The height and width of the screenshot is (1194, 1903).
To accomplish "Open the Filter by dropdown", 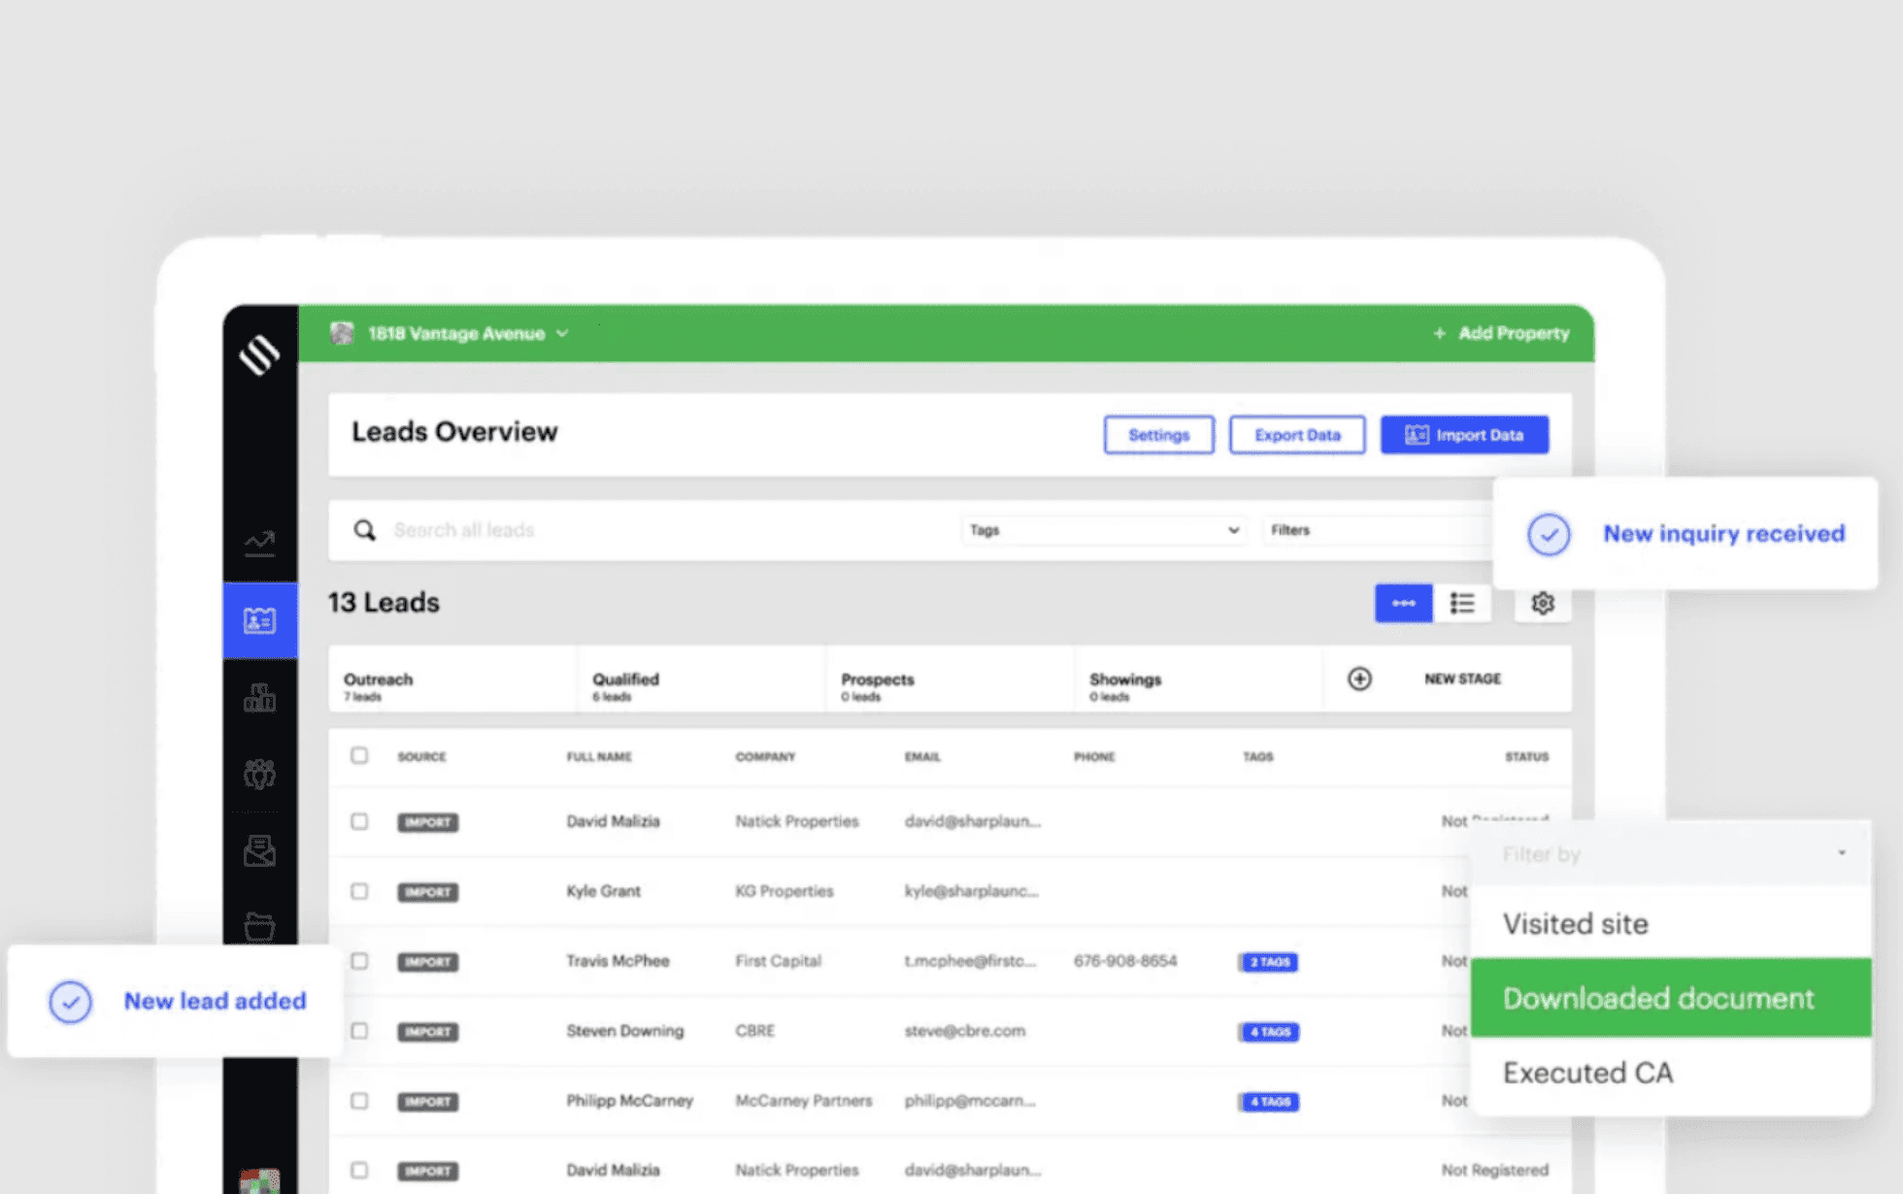I will pos(1671,854).
